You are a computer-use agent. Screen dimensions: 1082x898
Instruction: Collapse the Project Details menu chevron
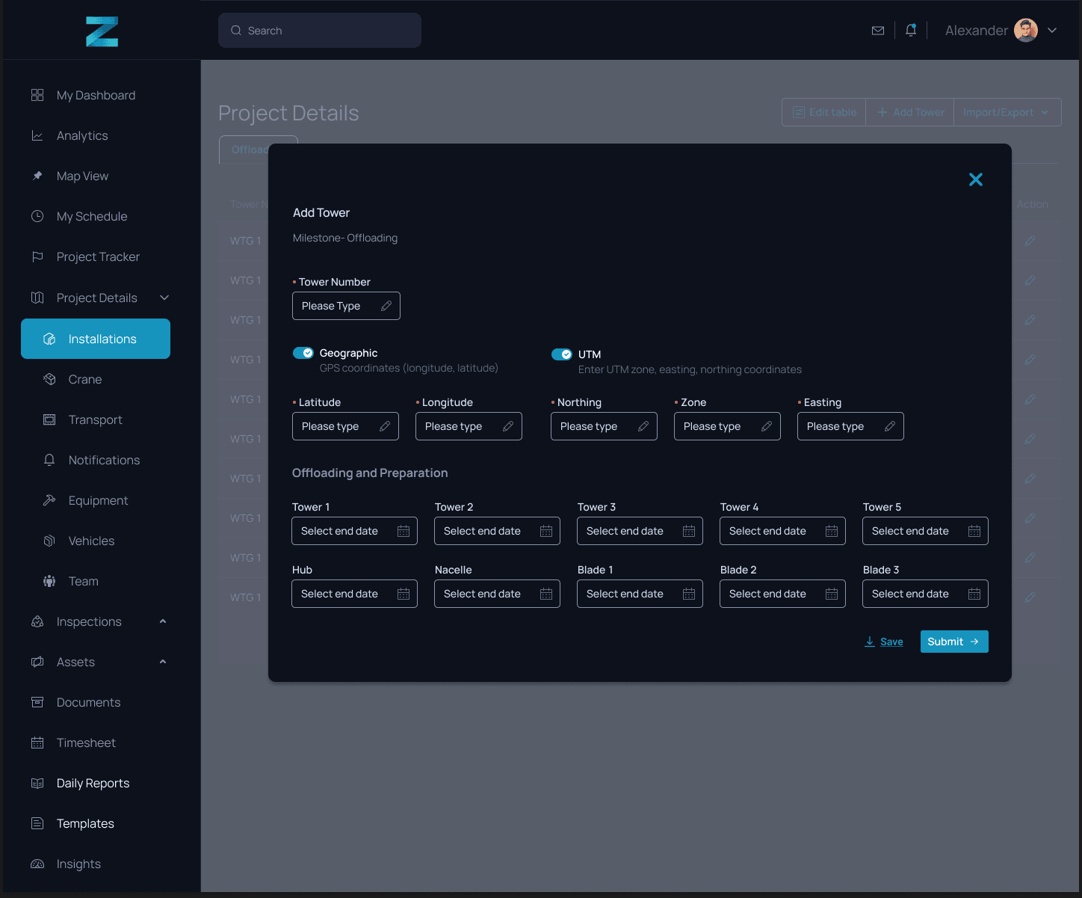pos(164,298)
